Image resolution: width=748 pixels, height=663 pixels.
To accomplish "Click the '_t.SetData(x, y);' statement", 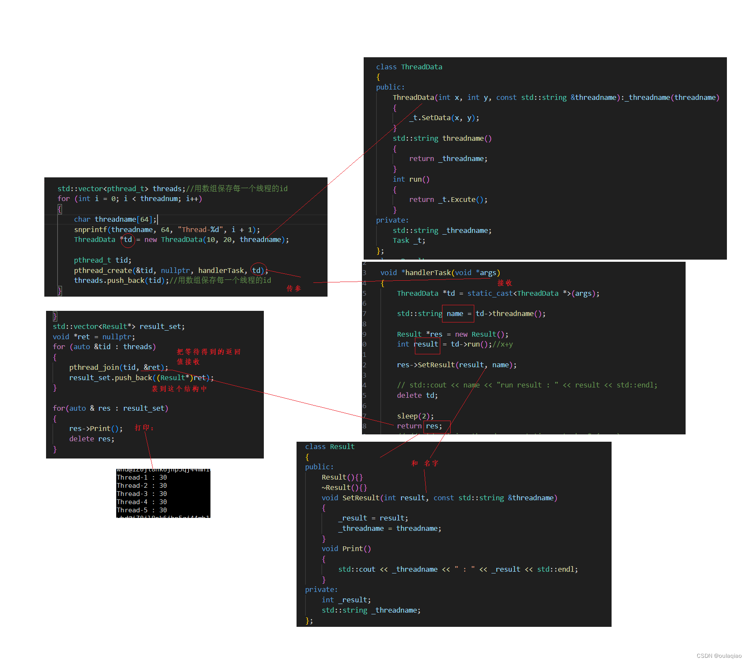I will tap(444, 118).
